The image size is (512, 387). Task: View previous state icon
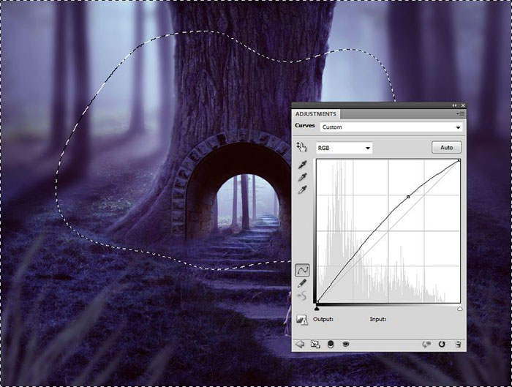point(426,345)
